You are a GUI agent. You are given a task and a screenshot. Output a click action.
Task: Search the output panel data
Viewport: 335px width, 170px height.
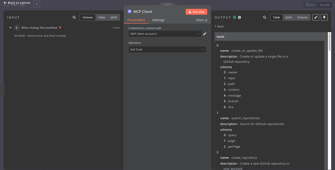point(265,17)
